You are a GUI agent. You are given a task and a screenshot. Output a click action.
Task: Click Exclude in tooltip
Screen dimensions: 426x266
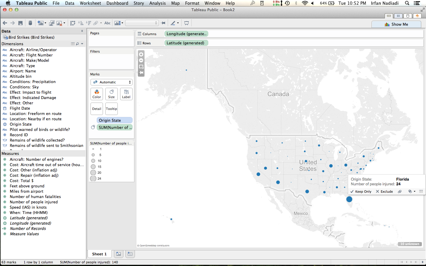384,192
